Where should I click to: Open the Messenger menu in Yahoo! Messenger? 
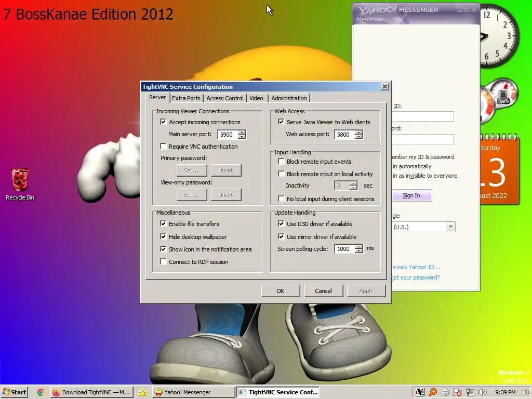point(370,19)
